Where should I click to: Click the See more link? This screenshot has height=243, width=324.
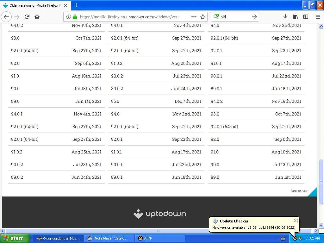(x=299, y=191)
